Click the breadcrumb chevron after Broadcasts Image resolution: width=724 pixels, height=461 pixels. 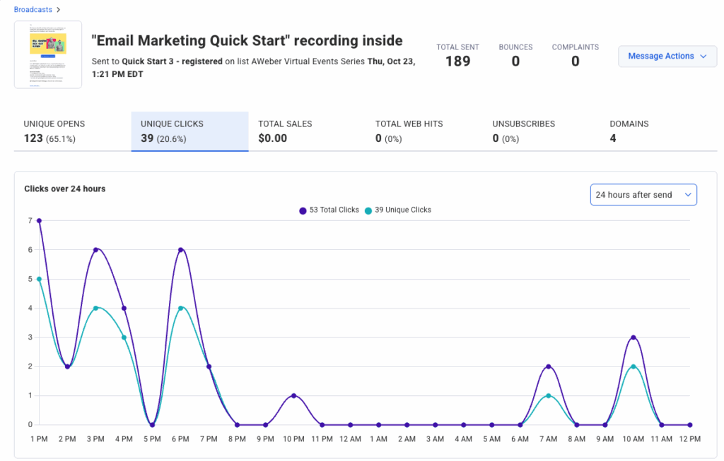(x=58, y=9)
